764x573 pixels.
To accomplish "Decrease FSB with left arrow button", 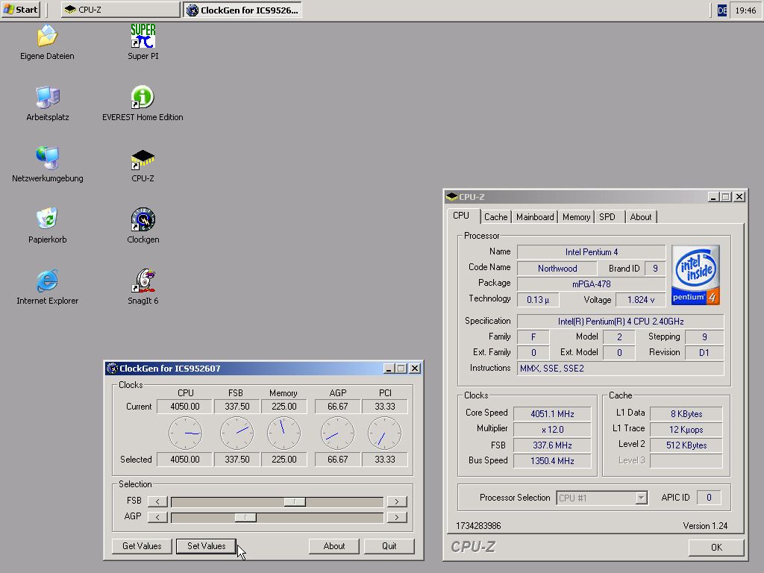I will pyautogui.click(x=157, y=501).
